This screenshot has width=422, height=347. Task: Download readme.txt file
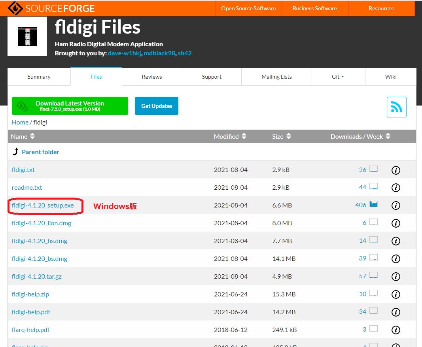[x=27, y=187]
